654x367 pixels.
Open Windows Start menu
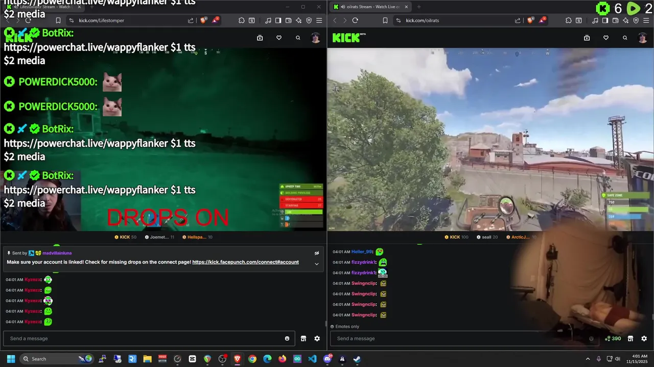[x=11, y=359]
